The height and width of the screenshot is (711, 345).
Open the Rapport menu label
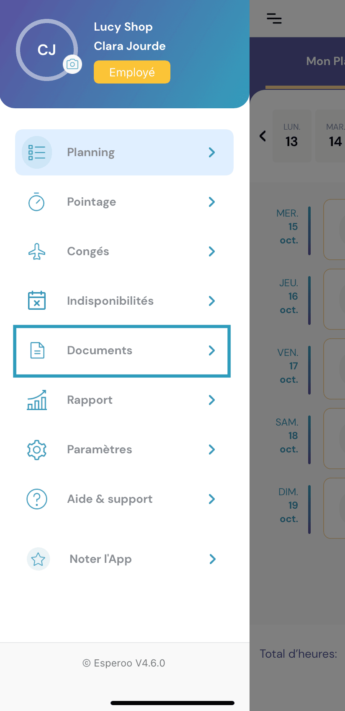pyautogui.click(x=90, y=400)
